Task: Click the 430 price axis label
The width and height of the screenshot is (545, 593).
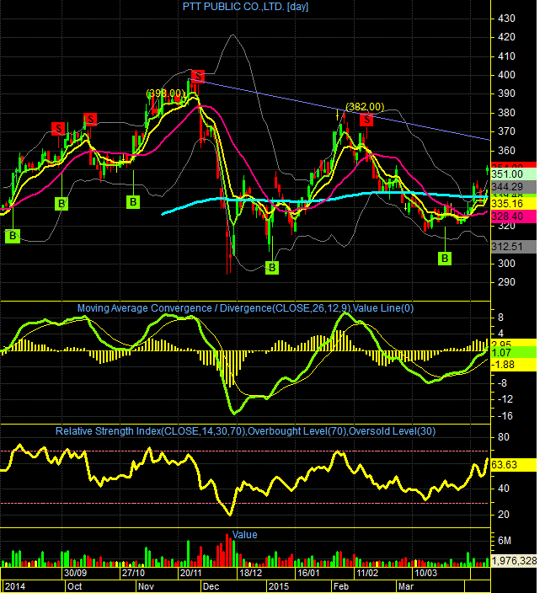Action: click(506, 19)
